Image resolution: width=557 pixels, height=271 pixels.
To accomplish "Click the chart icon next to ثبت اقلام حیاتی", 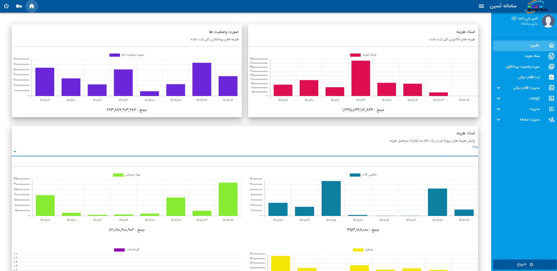I will (551, 77).
